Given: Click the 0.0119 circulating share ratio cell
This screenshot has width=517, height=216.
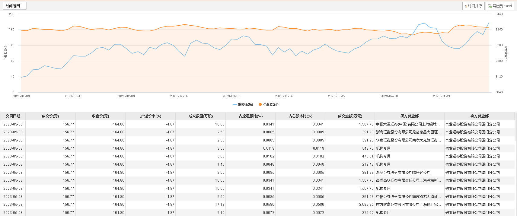Looking at the screenshot, I should coord(251,148).
